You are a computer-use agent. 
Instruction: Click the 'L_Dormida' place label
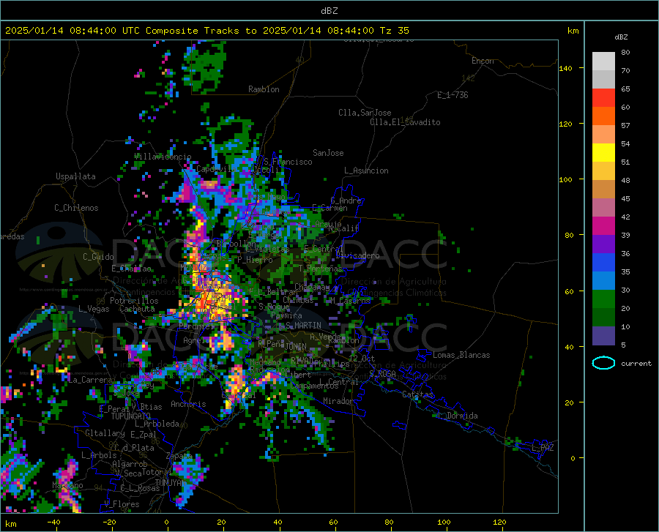458,416
